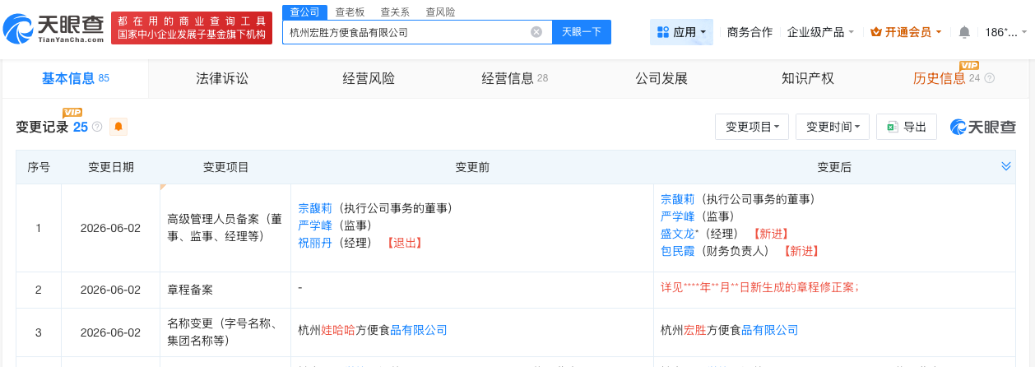Click 变更前 column header
The height and width of the screenshot is (367, 1035).
472,167
